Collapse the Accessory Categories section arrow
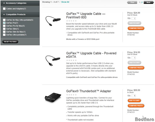Screen dimensions: 155x122 point(4,3)
